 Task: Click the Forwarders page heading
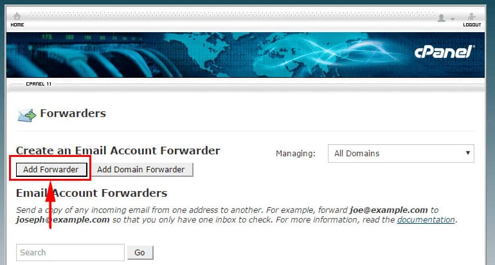tap(73, 113)
